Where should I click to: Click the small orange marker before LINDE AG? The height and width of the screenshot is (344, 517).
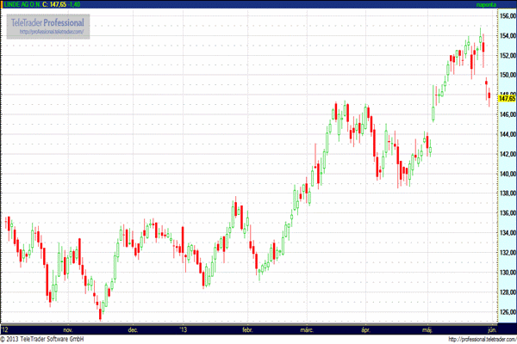3,4
